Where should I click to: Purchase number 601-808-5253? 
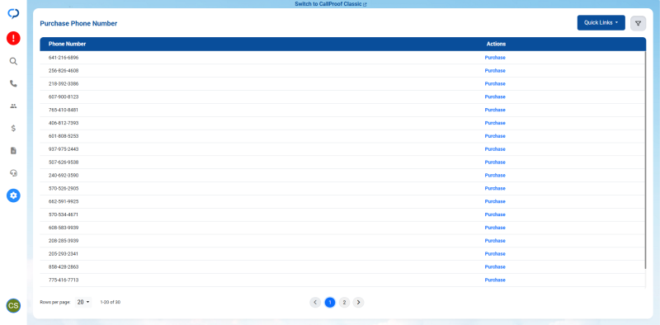tap(495, 136)
